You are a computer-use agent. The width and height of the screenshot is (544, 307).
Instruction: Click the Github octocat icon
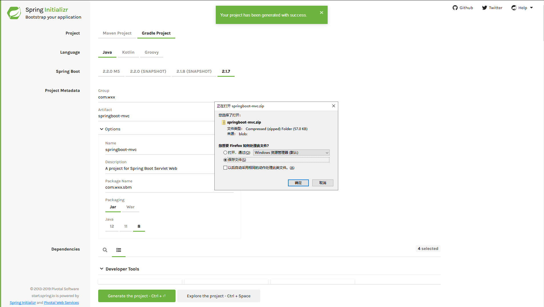pos(455,8)
